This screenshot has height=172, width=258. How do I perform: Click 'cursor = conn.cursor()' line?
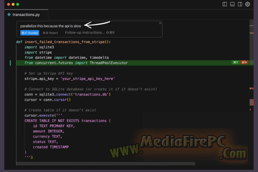(x=48, y=100)
